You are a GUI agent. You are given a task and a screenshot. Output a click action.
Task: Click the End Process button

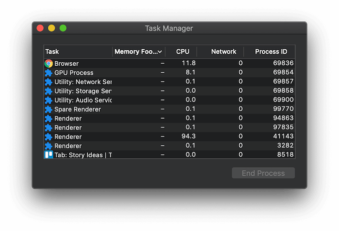click(263, 173)
